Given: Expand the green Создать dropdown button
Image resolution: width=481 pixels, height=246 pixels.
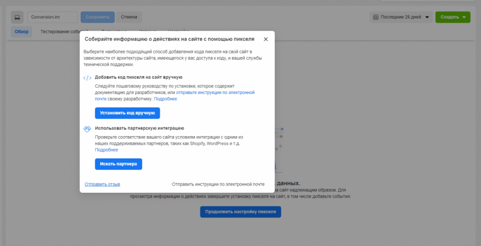Looking at the screenshot, I should (x=453, y=17).
